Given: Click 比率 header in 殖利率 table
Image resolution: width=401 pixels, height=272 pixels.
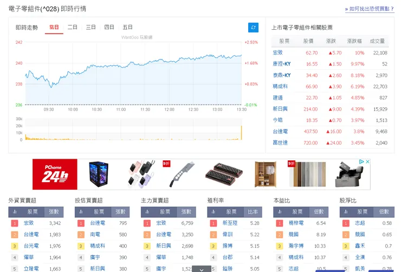Looking at the screenshot, I should [x=253, y=212].
